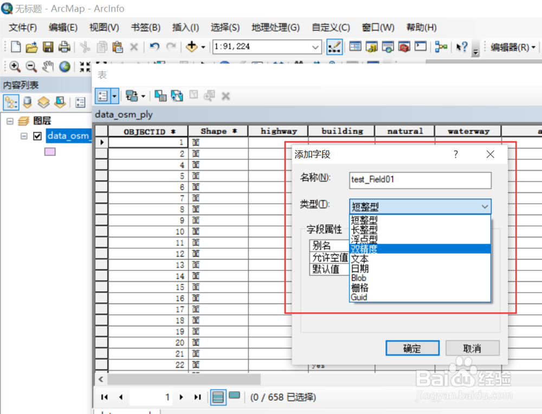Click the Copy icon
This screenshot has width=542, height=414.
(102, 47)
